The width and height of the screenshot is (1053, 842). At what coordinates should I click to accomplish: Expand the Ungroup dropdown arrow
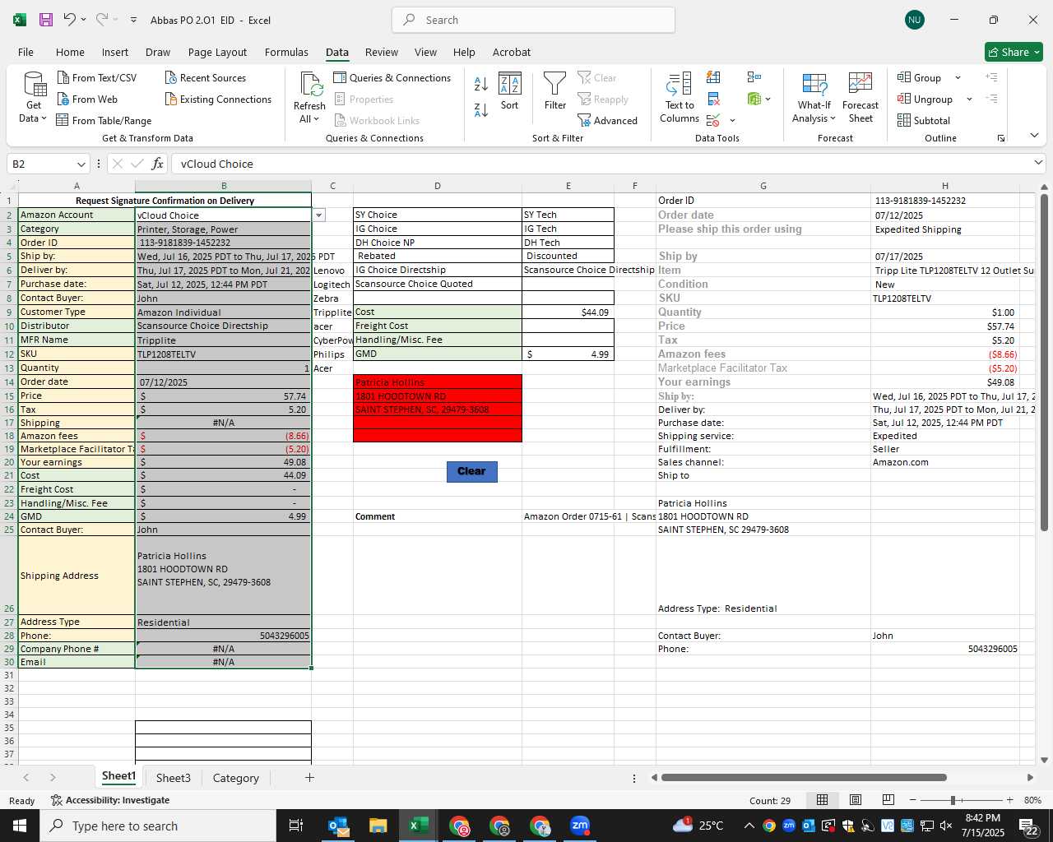969,99
